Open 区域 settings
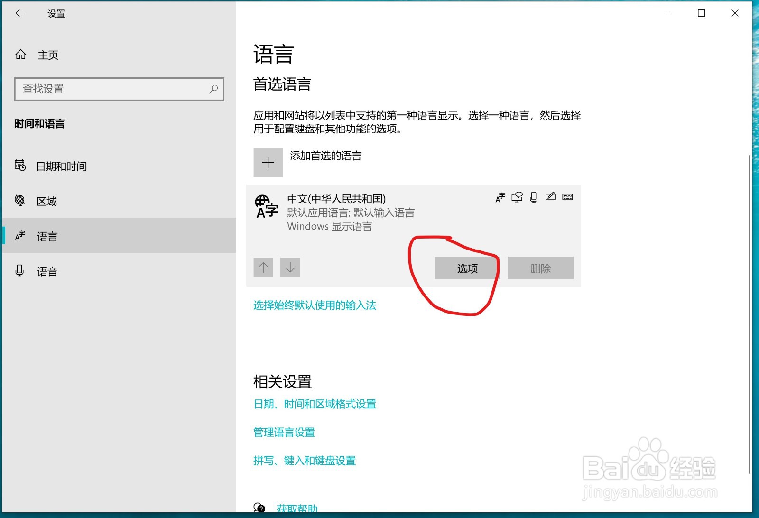Viewport: 759px width, 518px height. (119, 201)
